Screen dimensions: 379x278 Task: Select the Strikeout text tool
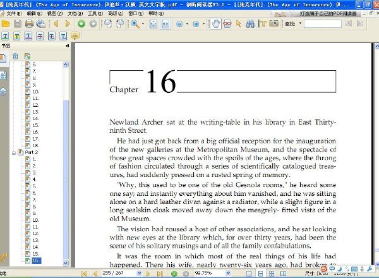[x=40, y=36]
